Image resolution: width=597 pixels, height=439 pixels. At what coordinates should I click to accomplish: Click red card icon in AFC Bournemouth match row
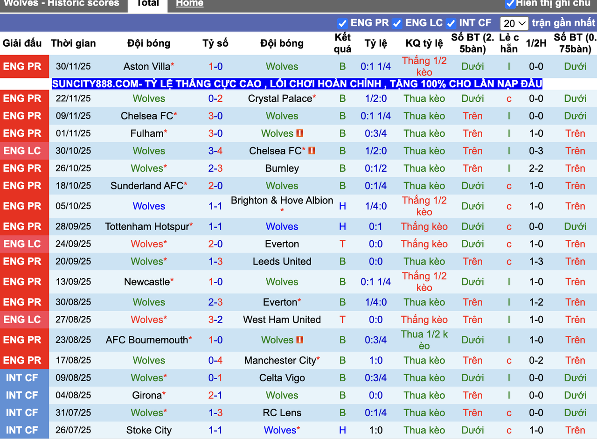coord(299,340)
